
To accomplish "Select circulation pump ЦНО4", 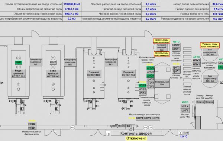I will (x=150, y=76).
